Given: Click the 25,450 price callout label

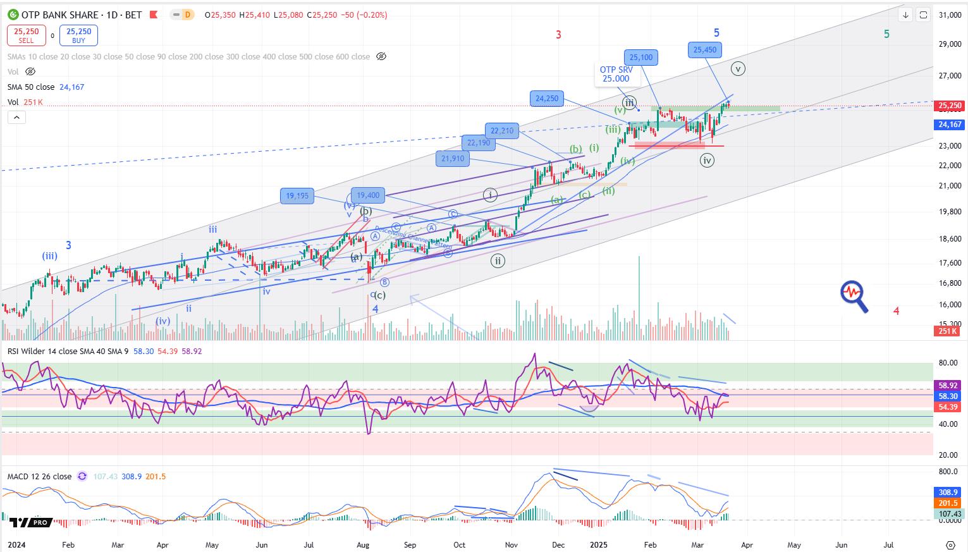Looking at the screenshot, I should 705,50.
